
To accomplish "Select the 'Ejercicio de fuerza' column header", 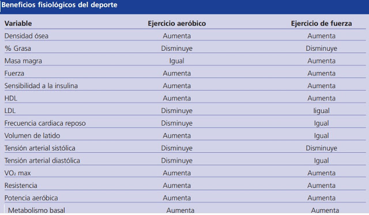I will click(321, 24).
